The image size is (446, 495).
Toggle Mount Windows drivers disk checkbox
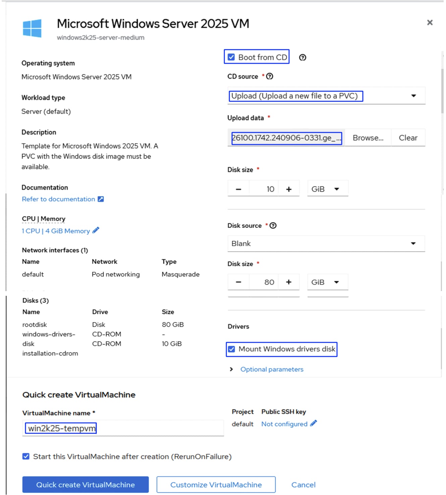pyautogui.click(x=232, y=349)
